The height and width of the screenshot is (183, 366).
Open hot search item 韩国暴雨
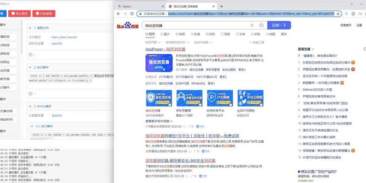[x=321, y=83]
